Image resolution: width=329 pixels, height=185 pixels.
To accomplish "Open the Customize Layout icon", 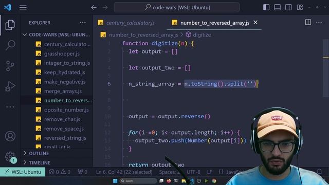I will [x=300, y=7].
